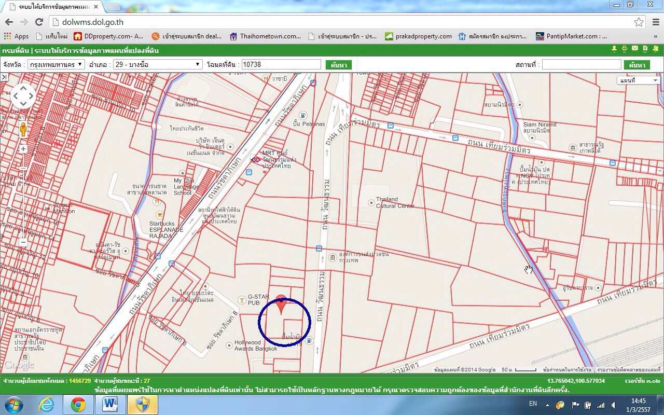664x415 pixels.
Task: Click the document icon in green header
Action: [x=645, y=49]
